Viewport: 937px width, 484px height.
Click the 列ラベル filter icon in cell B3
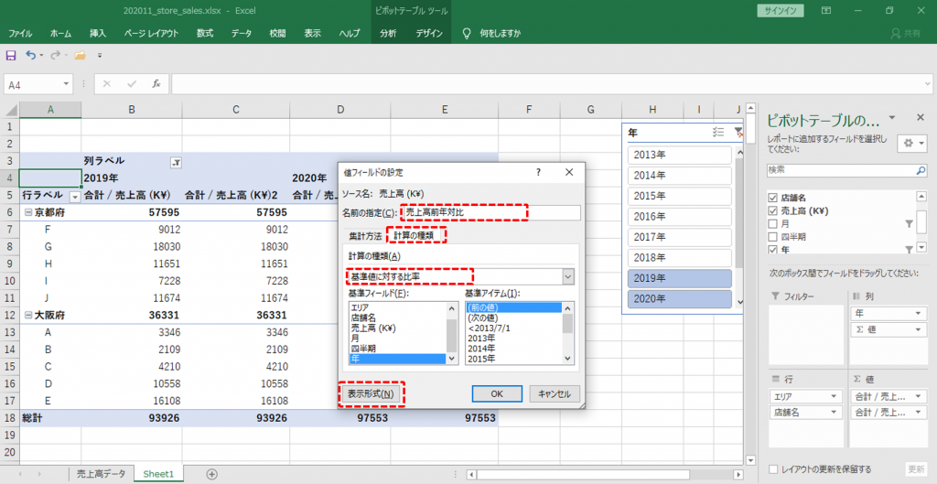click(x=176, y=163)
